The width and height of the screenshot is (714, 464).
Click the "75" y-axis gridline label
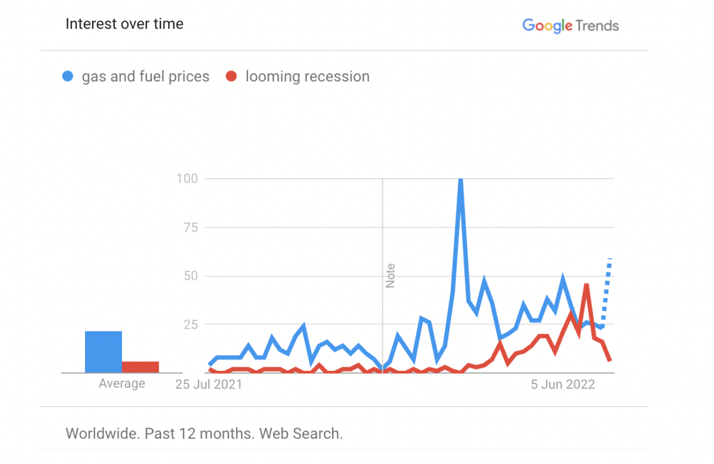(x=191, y=227)
